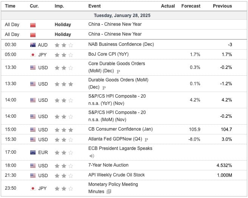
Task: Open the API Weekly Crude Oil Stock event
Action: click(116, 175)
